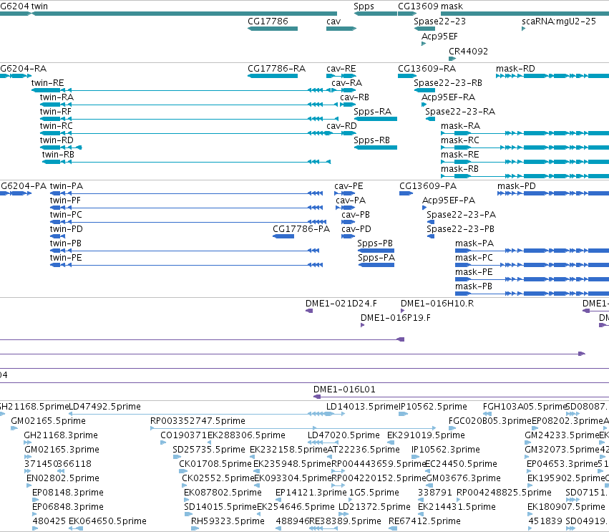Click the CG17786-PA protein label

(301, 229)
